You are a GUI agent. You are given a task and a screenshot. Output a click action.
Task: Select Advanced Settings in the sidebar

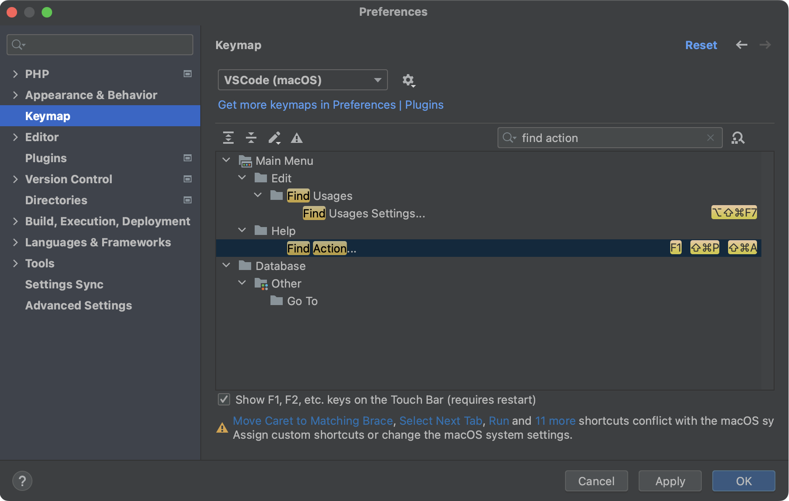click(78, 306)
